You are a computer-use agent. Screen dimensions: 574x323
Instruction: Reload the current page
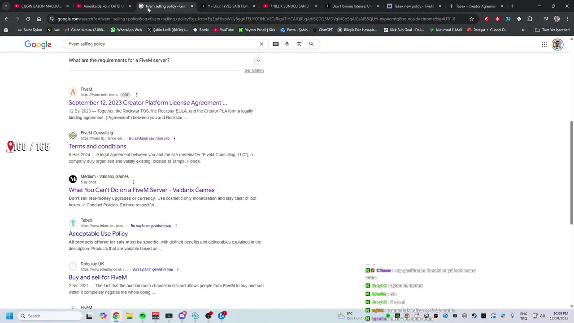click(x=28, y=19)
